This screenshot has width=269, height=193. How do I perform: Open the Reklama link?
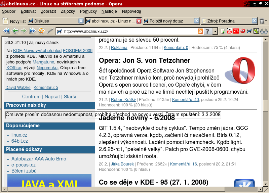click(119, 48)
